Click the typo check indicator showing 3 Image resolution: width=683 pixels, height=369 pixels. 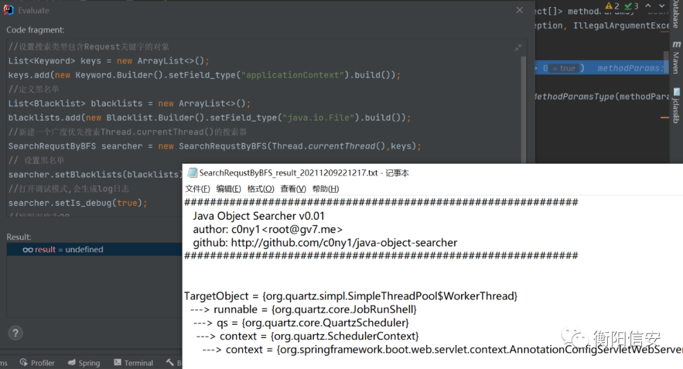[x=631, y=6]
